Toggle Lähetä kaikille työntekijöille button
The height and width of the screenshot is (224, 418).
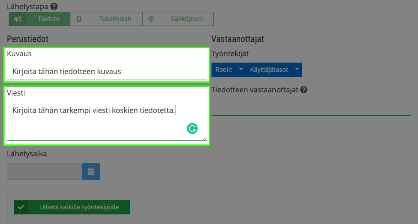(72, 207)
